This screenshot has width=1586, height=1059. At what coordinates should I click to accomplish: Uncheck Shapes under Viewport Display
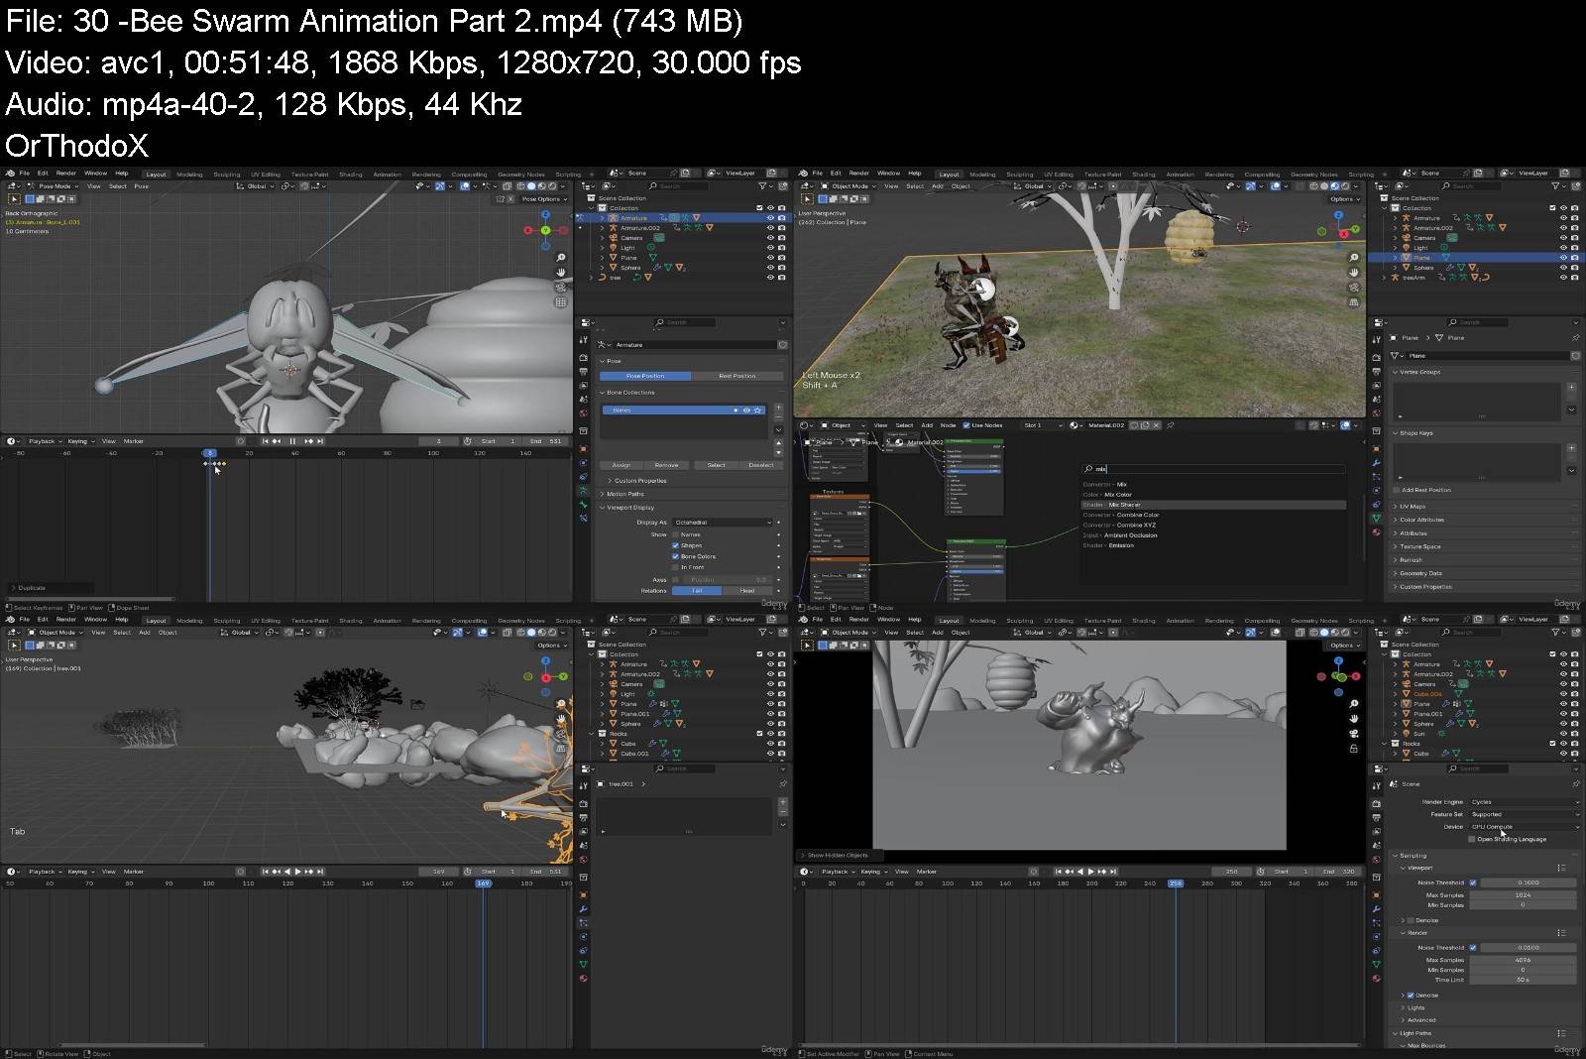(676, 545)
